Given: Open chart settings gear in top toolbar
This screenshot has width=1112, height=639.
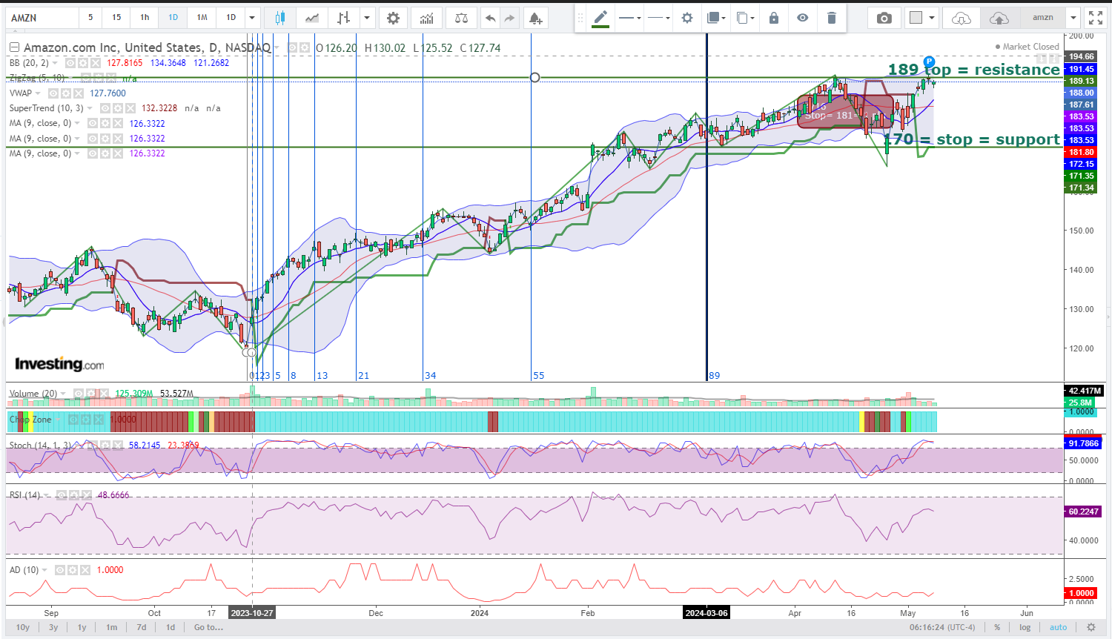Looking at the screenshot, I should coord(393,18).
